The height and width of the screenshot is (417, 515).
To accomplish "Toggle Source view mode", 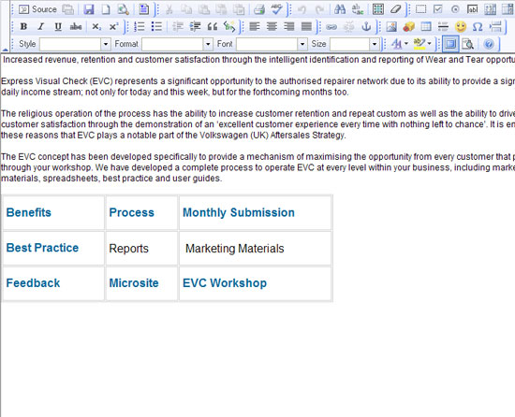I will (x=37, y=9).
